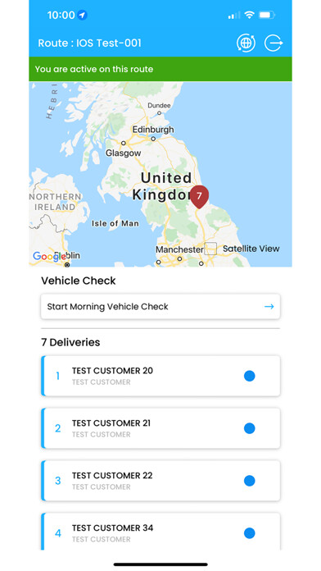Tap the Wi-Fi status icon

tap(249, 15)
